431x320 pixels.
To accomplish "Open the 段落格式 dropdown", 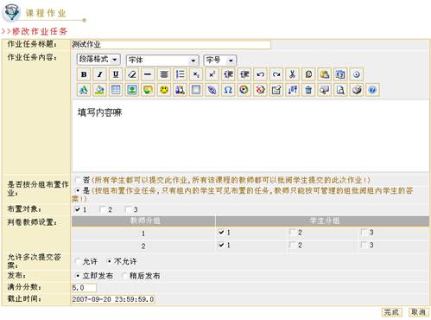I will pos(98,60).
